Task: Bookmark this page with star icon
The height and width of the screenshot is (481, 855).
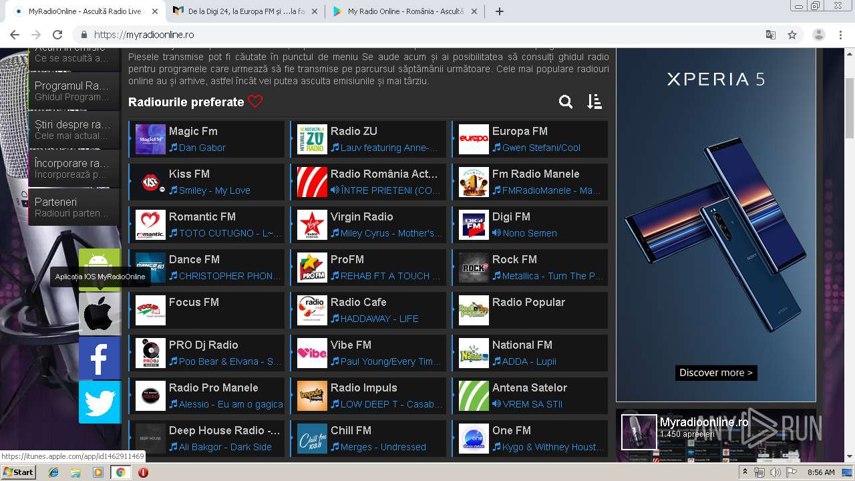Action: tap(792, 35)
